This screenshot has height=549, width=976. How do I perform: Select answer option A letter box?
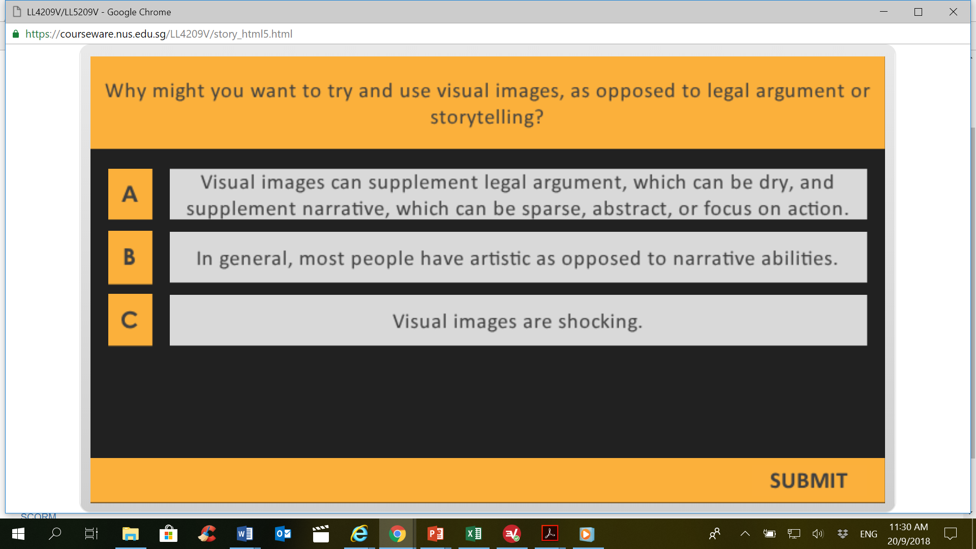coord(130,194)
